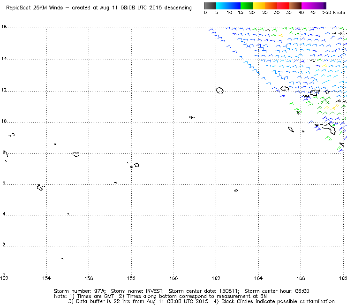Click longitude axis label "160"

pyautogui.click(x=173, y=278)
